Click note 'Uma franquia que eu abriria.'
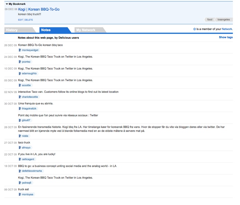This screenshot has width=240, height=205. point(36,104)
